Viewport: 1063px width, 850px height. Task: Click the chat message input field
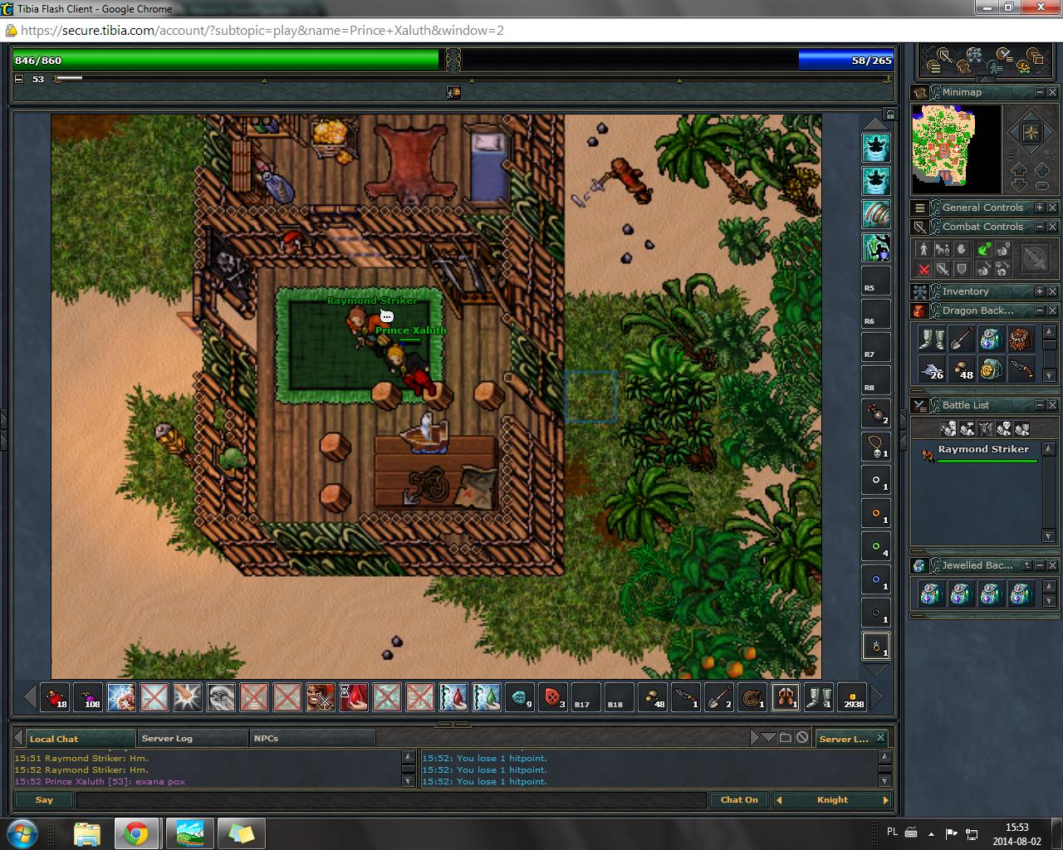[390, 800]
